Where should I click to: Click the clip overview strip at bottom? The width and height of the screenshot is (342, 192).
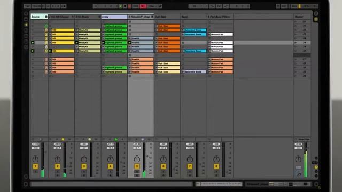[219, 184]
